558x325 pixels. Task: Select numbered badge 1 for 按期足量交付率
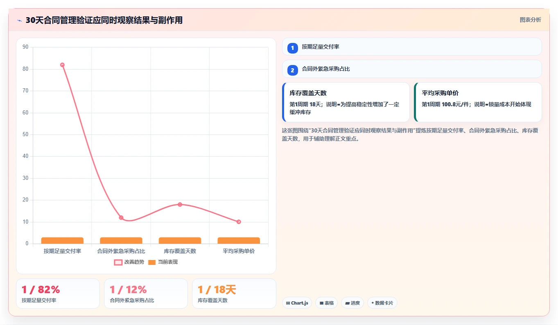click(292, 48)
